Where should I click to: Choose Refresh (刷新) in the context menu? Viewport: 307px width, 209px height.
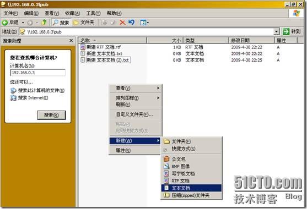[135, 105]
